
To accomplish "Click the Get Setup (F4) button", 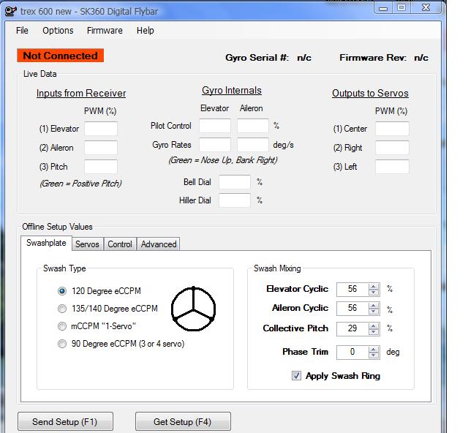I will (183, 421).
